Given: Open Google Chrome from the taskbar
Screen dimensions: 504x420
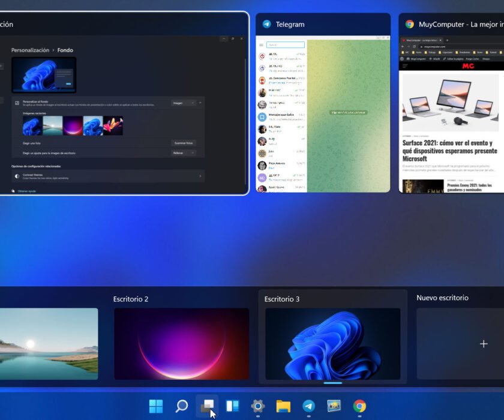Looking at the screenshot, I should [x=359, y=406].
